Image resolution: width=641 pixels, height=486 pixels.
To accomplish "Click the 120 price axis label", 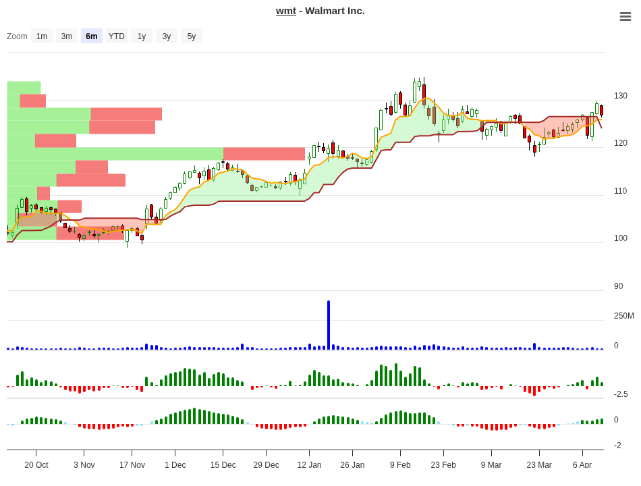I will (620, 143).
